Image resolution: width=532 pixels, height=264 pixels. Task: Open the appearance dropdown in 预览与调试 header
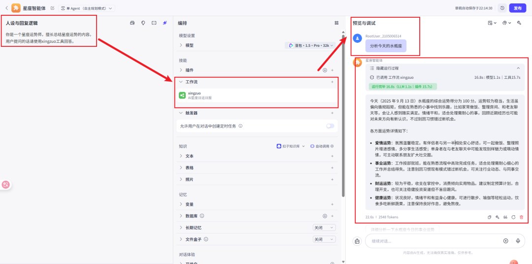pos(506,23)
